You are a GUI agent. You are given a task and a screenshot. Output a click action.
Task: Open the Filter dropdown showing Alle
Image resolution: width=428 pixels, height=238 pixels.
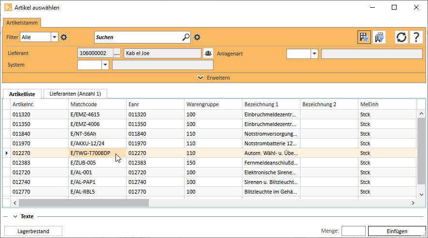tap(54, 37)
